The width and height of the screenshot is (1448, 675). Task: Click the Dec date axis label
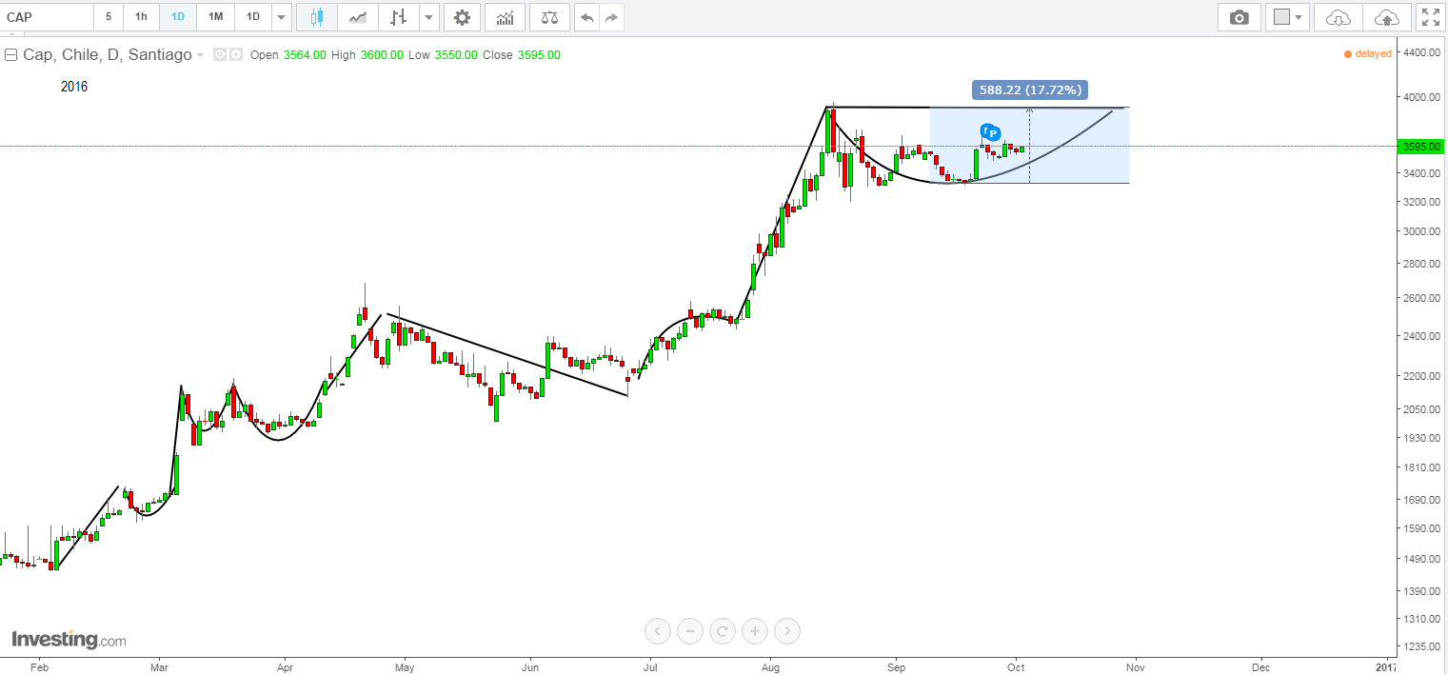(1260, 666)
